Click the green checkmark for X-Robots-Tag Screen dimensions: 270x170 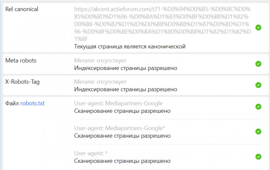pyautogui.click(x=258, y=85)
